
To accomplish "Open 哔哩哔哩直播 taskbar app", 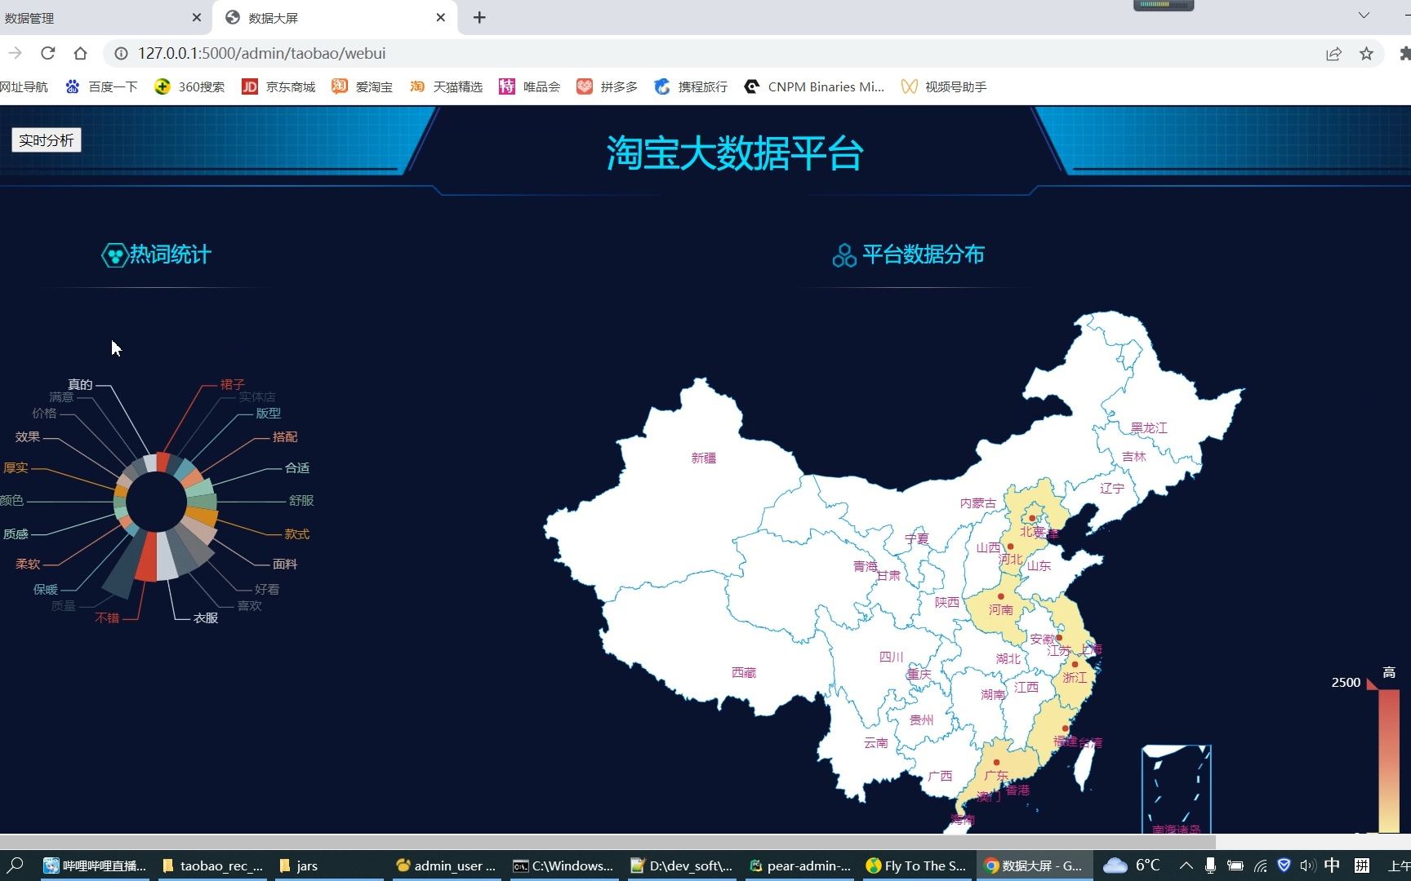I will (x=95, y=866).
